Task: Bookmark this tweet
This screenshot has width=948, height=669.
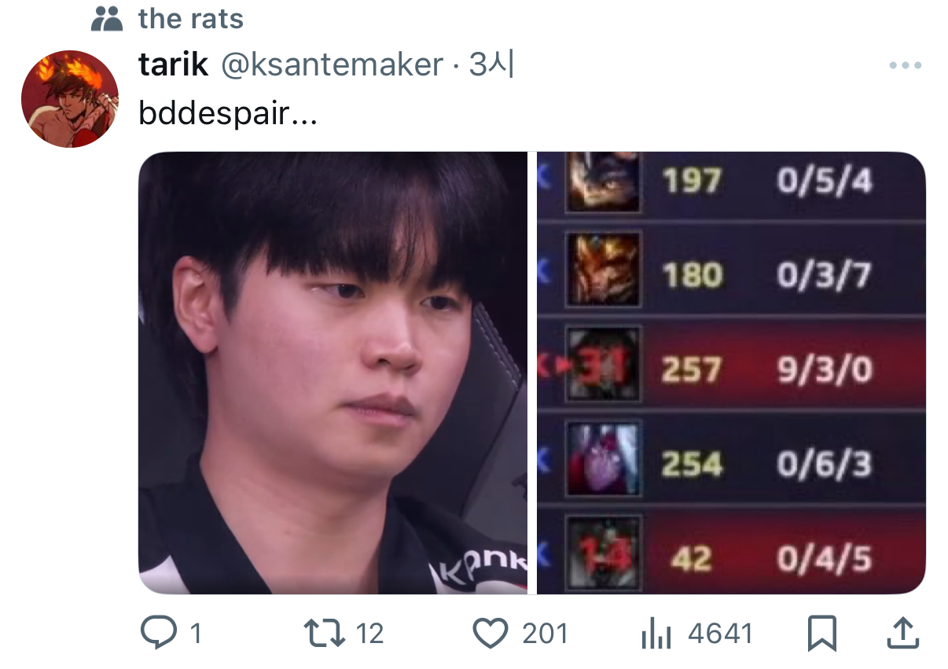Action: tap(822, 634)
